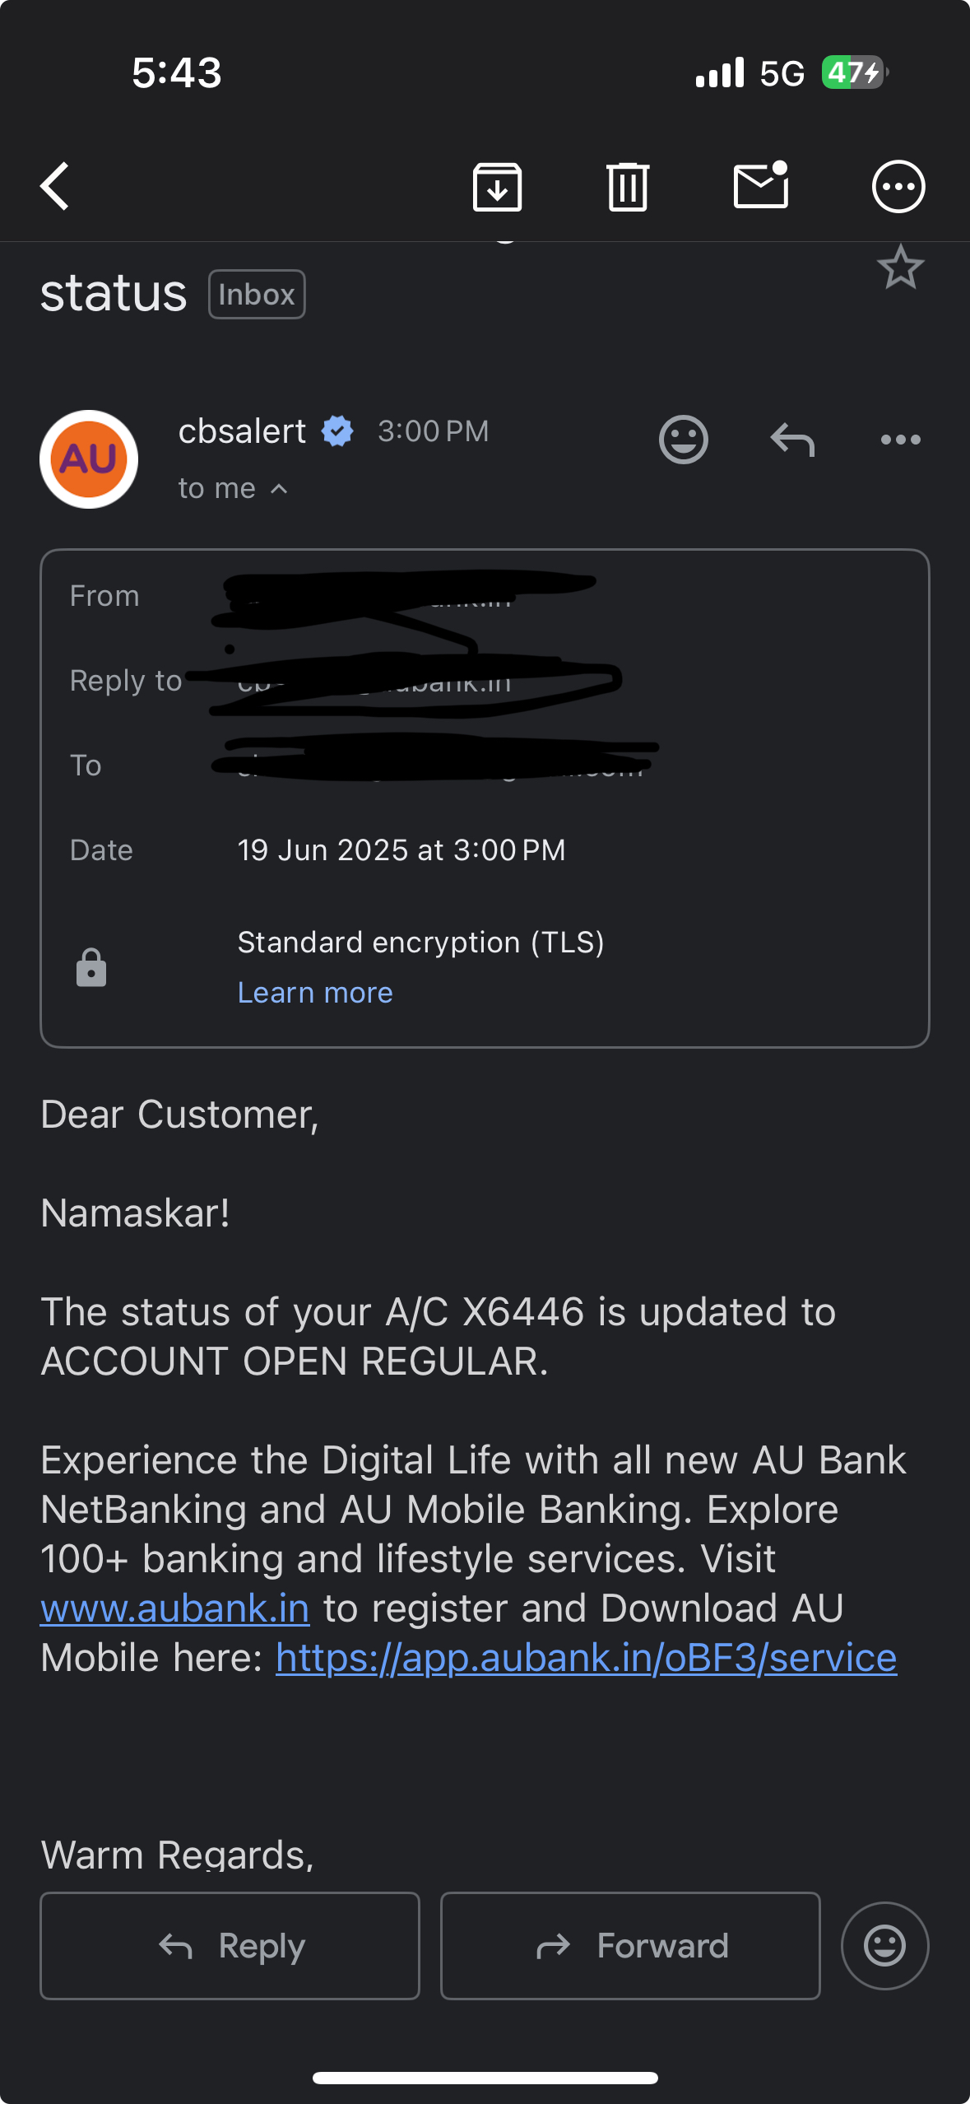
Task: Tap the lock encryption icon
Action: coord(91,967)
